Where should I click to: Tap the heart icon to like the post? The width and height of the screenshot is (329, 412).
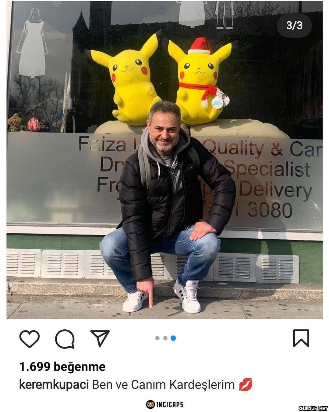(x=30, y=338)
